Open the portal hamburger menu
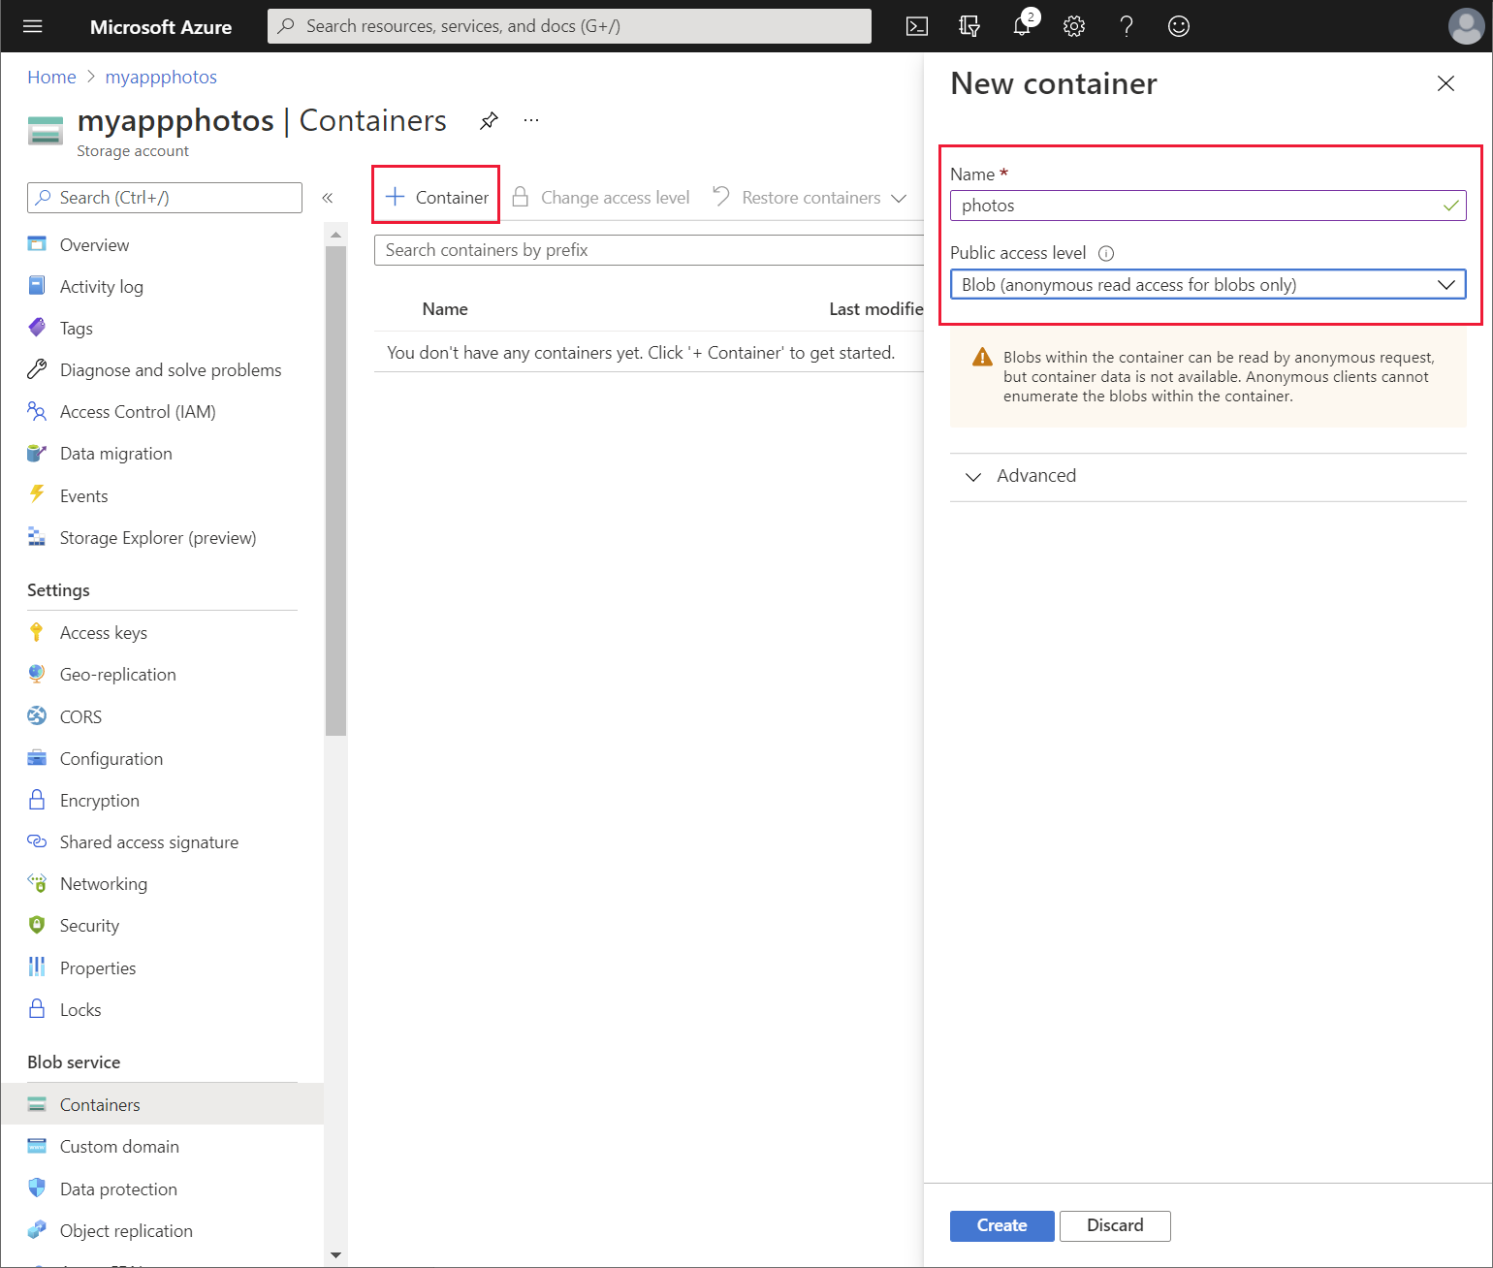The image size is (1493, 1268). (33, 26)
